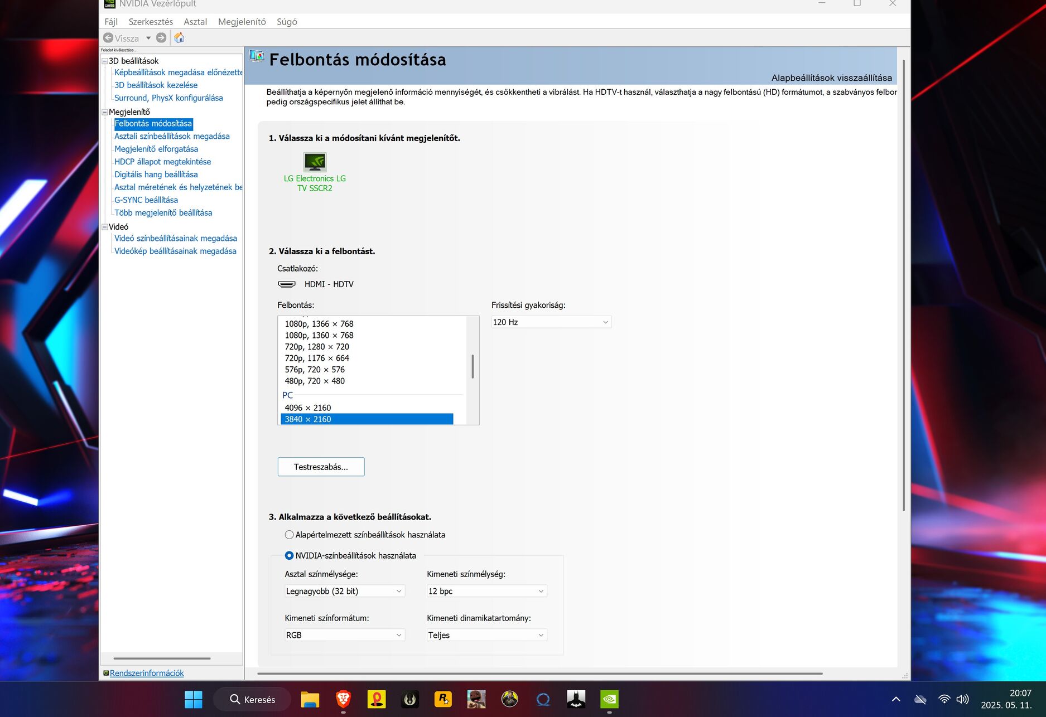Screen dimensions: 1046x717
Task: Open the Súgó menu
Action: coord(287,22)
